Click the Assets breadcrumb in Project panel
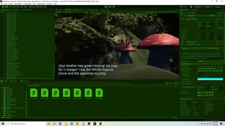The width and height of the screenshot is (225, 126). 30,85
